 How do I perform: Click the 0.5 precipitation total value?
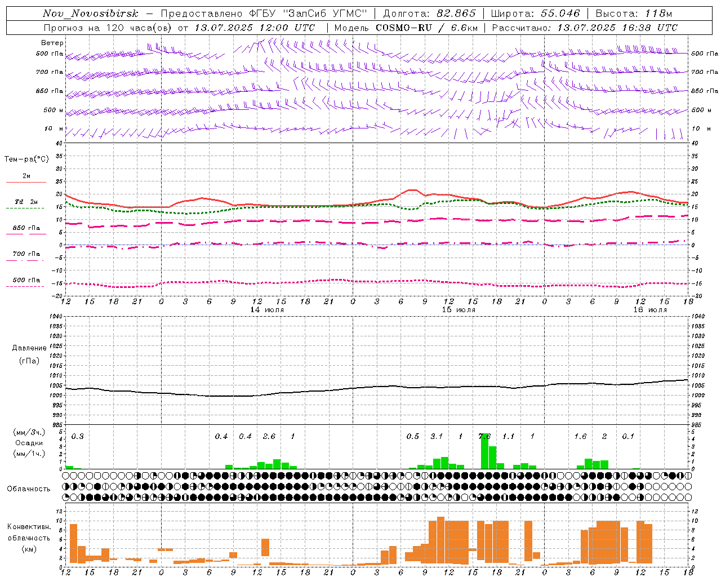413,437
